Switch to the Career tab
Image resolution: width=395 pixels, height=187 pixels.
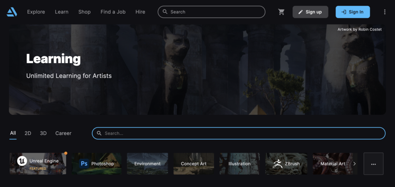click(x=63, y=133)
